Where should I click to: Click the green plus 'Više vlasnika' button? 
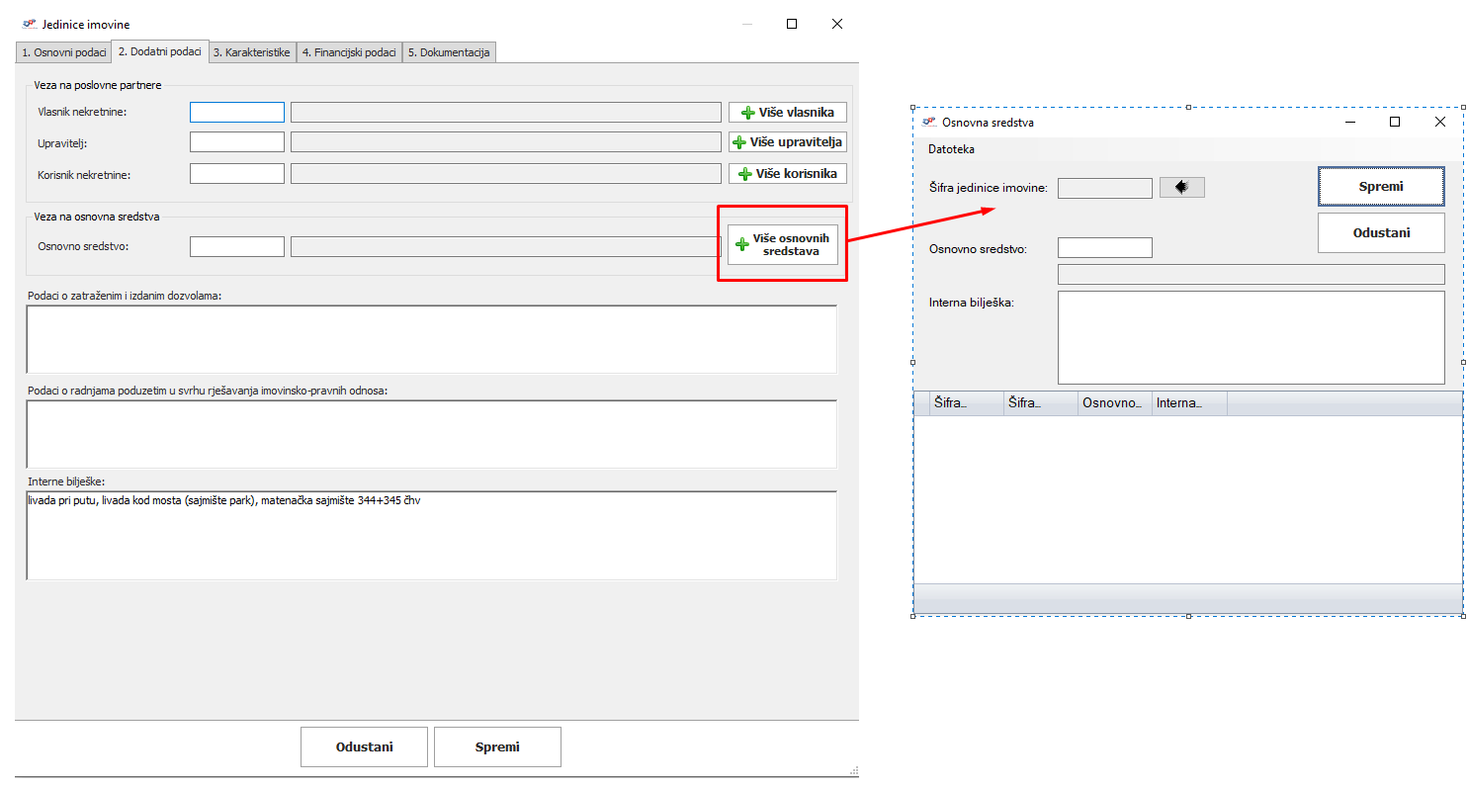coord(787,113)
